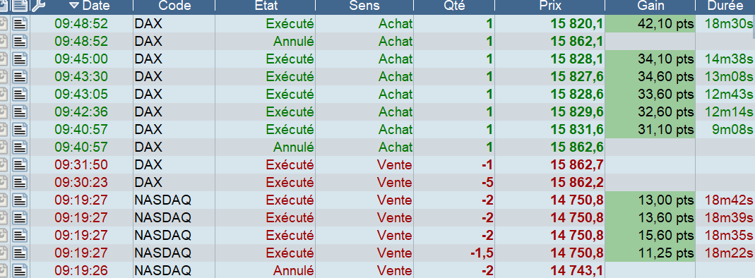Open details icon for 09:30:23 DAX sale
This screenshot has width=755, height=278.
click(x=20, y=182)
